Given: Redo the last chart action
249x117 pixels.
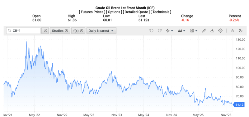Looking at the screenshot, I should coord(160,30).
